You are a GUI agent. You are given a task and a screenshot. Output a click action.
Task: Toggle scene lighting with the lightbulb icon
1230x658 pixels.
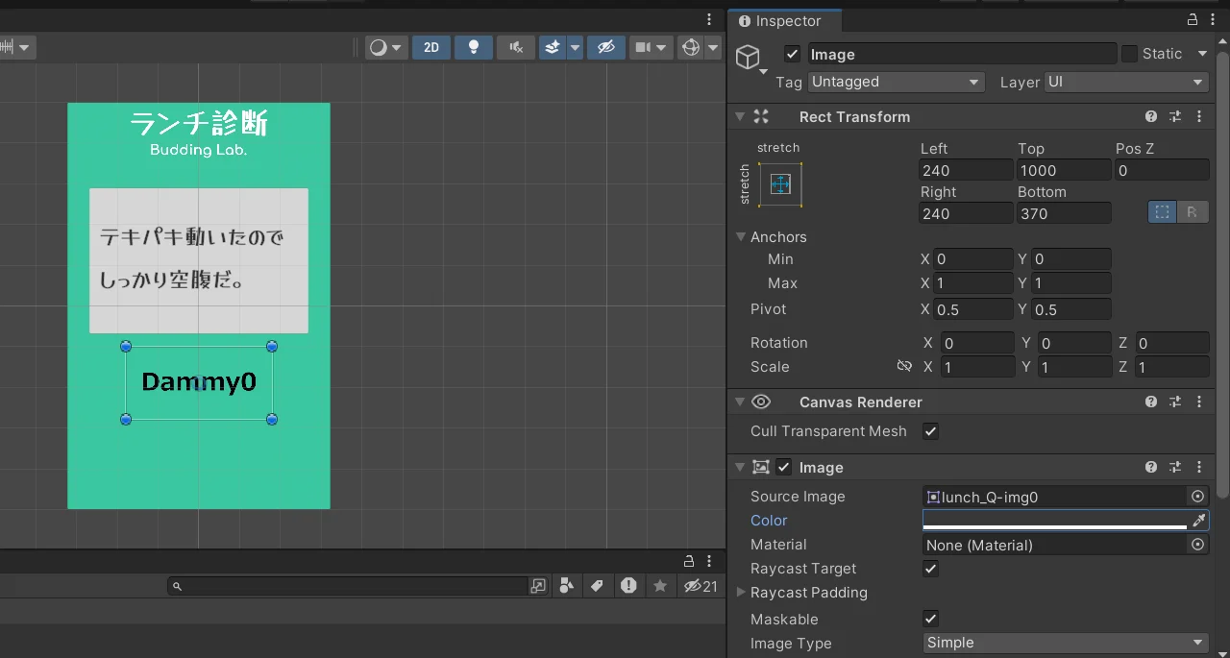click(473, 47)
